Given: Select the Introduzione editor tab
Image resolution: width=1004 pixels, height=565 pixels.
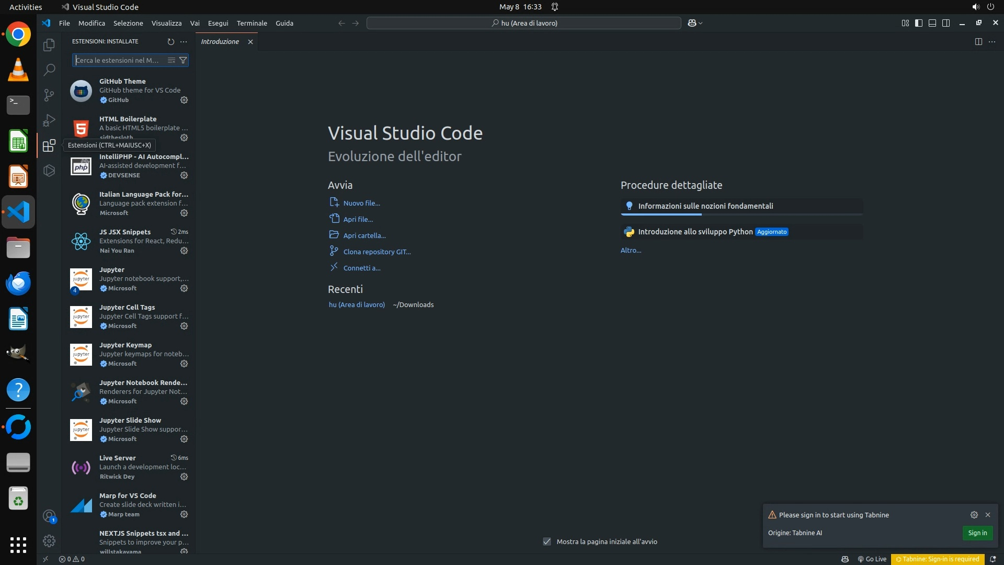Looking at the screenshot, I should [220, 41].
